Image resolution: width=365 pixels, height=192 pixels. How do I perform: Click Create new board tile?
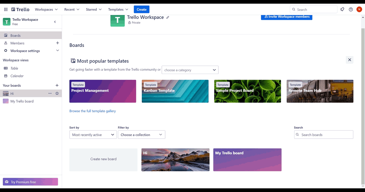[x=103, y=160]
